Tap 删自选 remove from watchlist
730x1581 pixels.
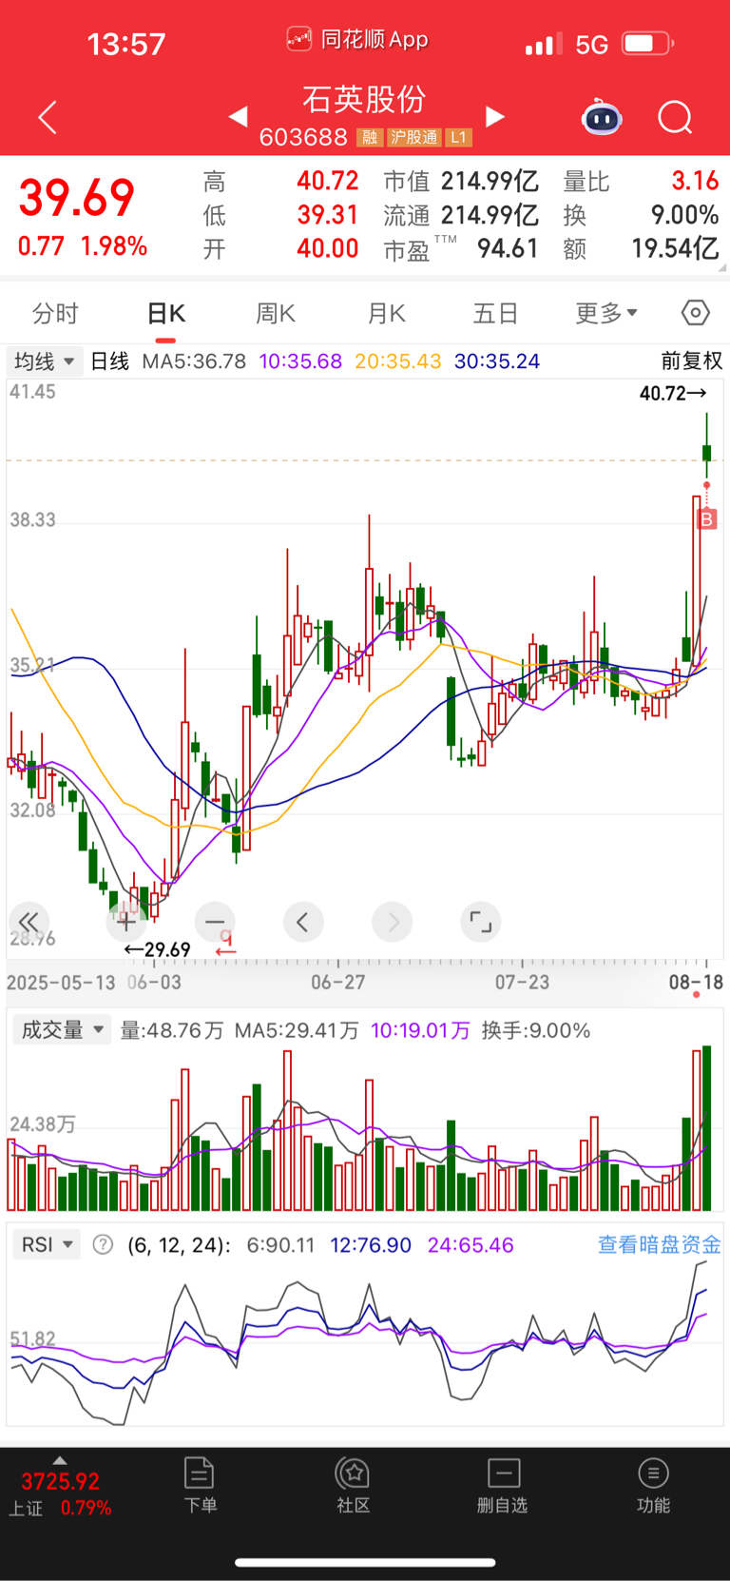503,1485
